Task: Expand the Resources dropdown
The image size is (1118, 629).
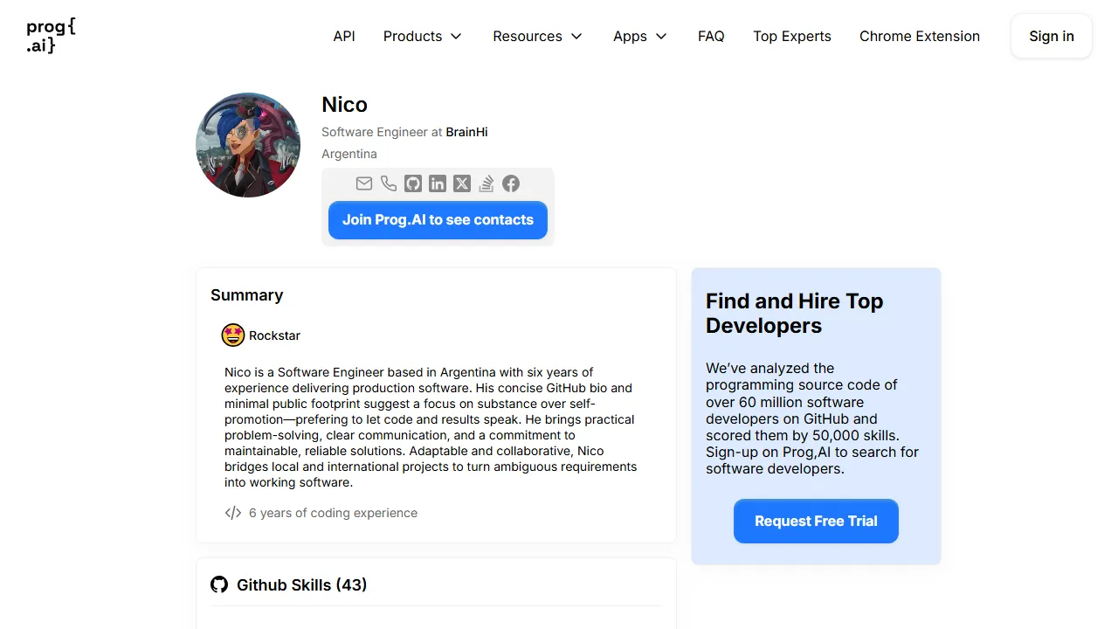Action: click(537, 36)
